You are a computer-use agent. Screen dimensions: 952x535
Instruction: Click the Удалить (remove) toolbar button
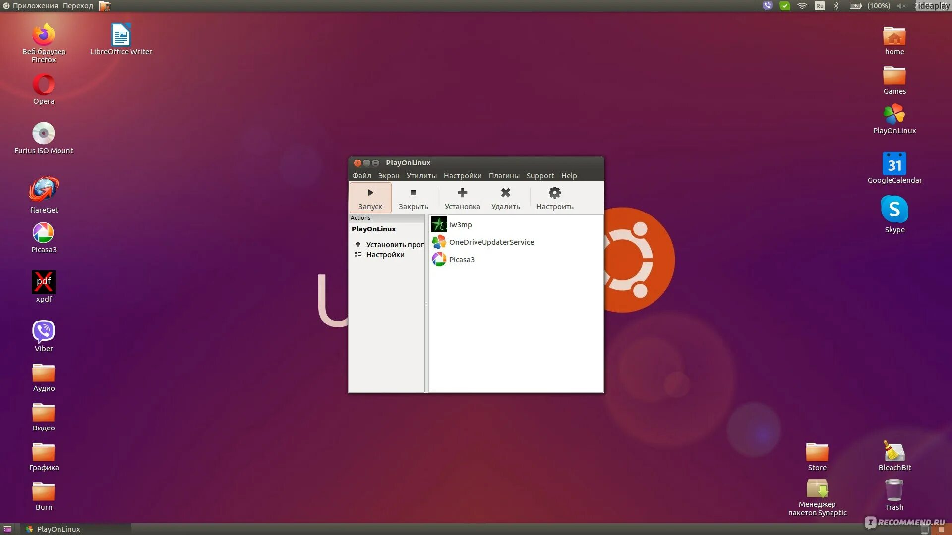pos(505,198)
